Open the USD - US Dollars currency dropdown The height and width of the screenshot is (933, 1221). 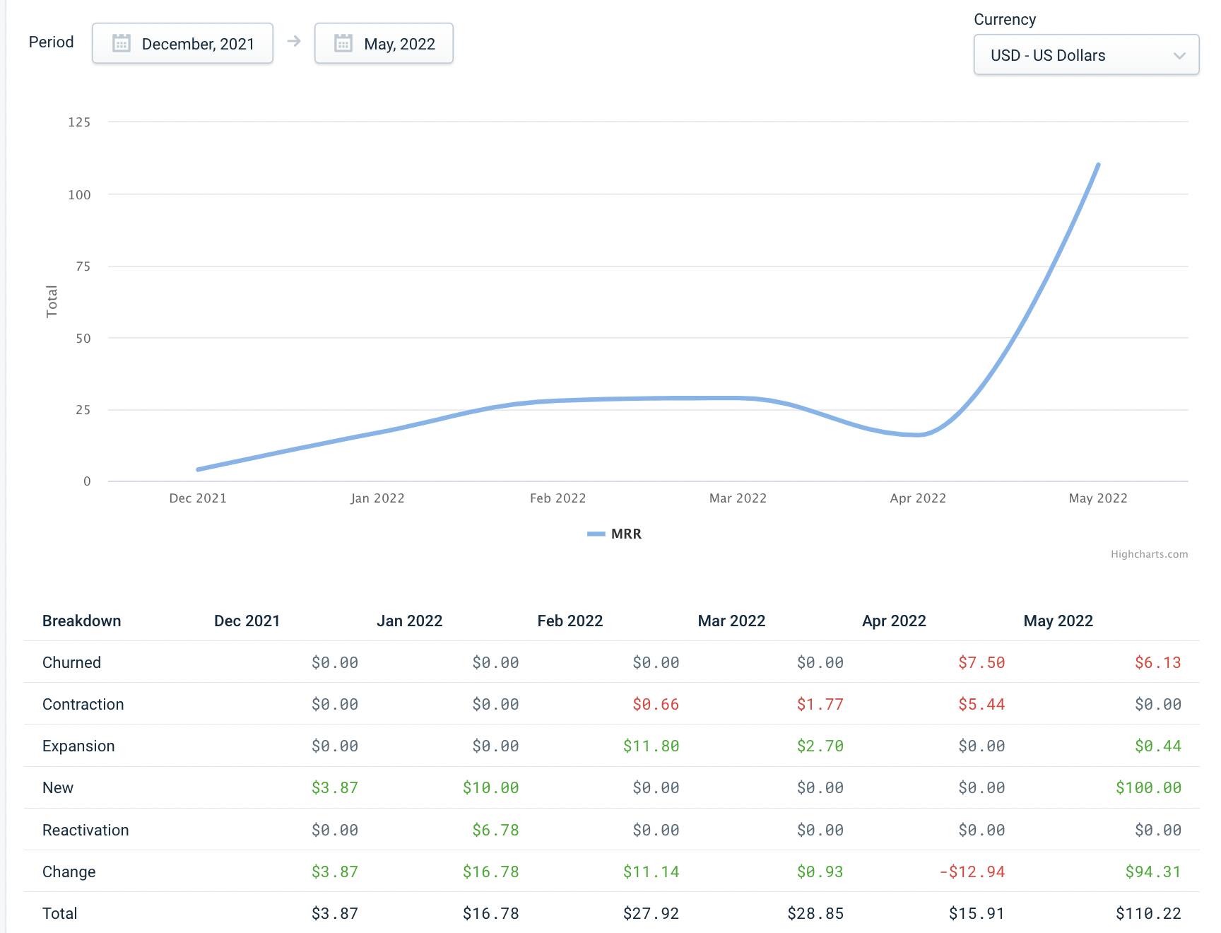(1085, 55)
